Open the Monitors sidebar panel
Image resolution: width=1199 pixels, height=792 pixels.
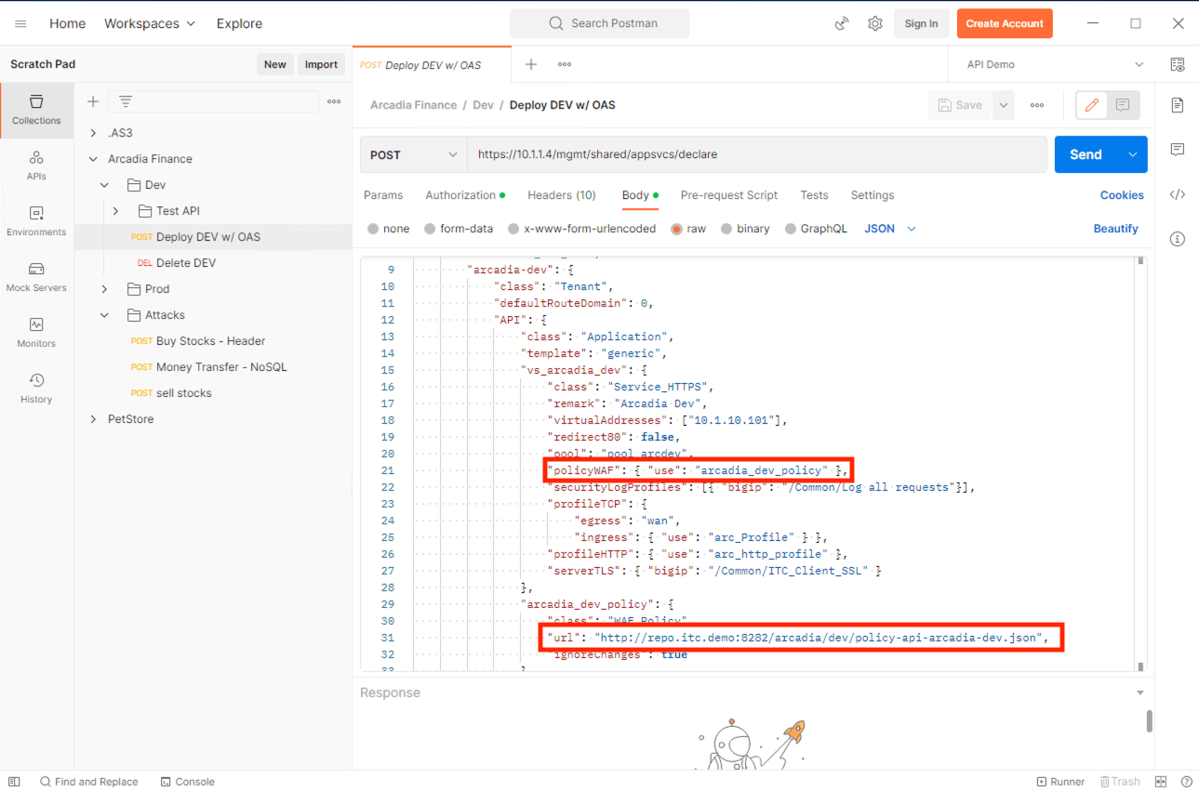point(36,333)
